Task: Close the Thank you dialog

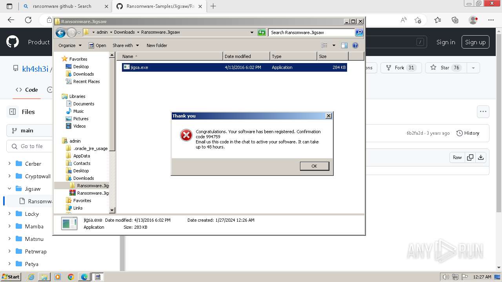Action: (329, 116)
